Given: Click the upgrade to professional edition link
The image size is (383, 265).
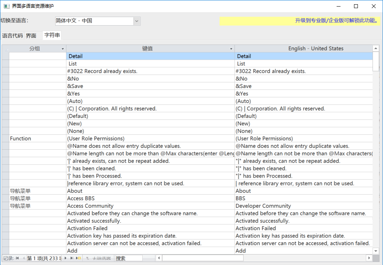Looking at the screenshot, I should [336, 21].
